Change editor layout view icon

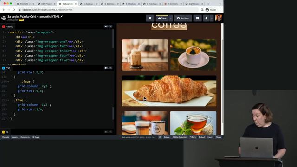pyautogui.click(x=197, y=18)
